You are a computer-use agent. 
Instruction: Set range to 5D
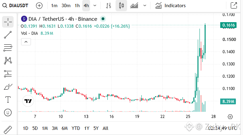(35, 128)
